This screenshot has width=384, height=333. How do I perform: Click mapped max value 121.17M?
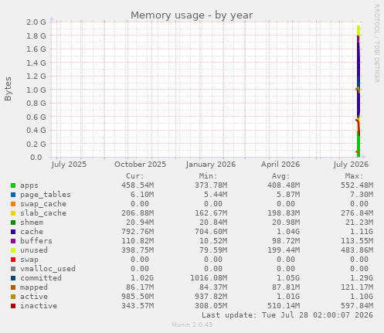pyautogui.click(x=357, y=287)
